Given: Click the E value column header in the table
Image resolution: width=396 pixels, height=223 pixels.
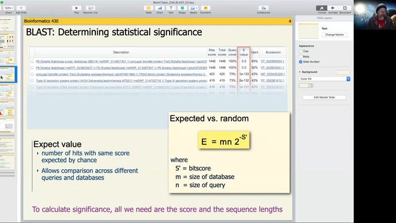Looking at the screenshot, I should (244, 52).
